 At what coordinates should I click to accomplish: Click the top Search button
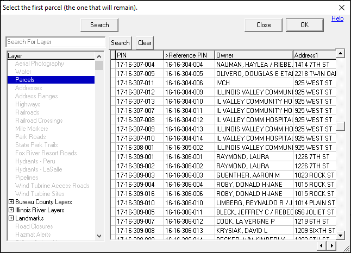point(99,25)
